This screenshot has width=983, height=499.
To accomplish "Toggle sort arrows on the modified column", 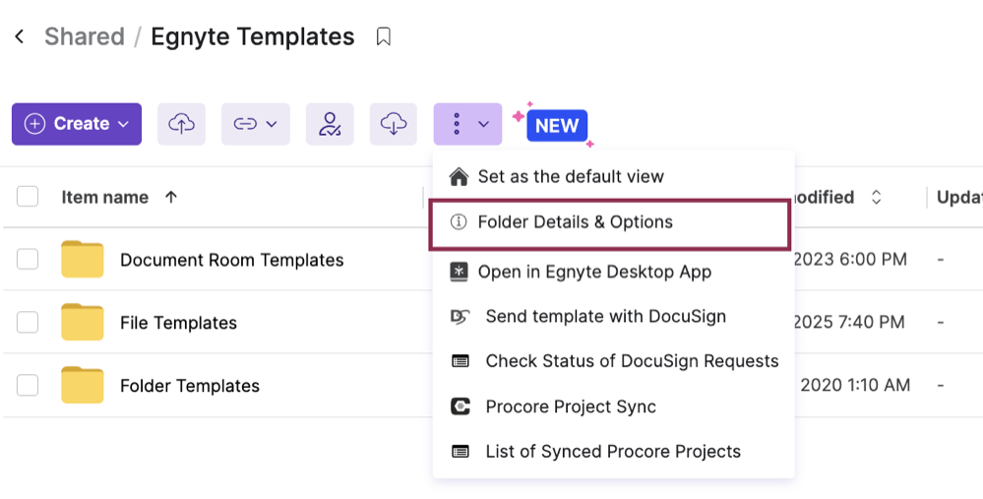I will coord(877,198).
